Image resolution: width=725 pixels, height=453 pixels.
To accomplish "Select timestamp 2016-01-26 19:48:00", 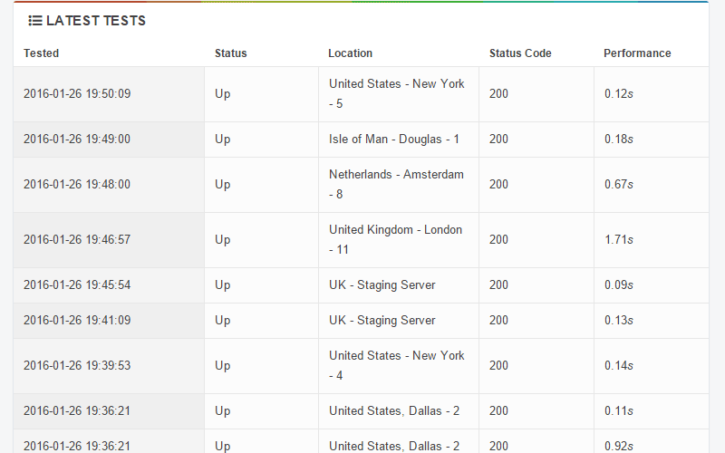I will coord(77,185).
